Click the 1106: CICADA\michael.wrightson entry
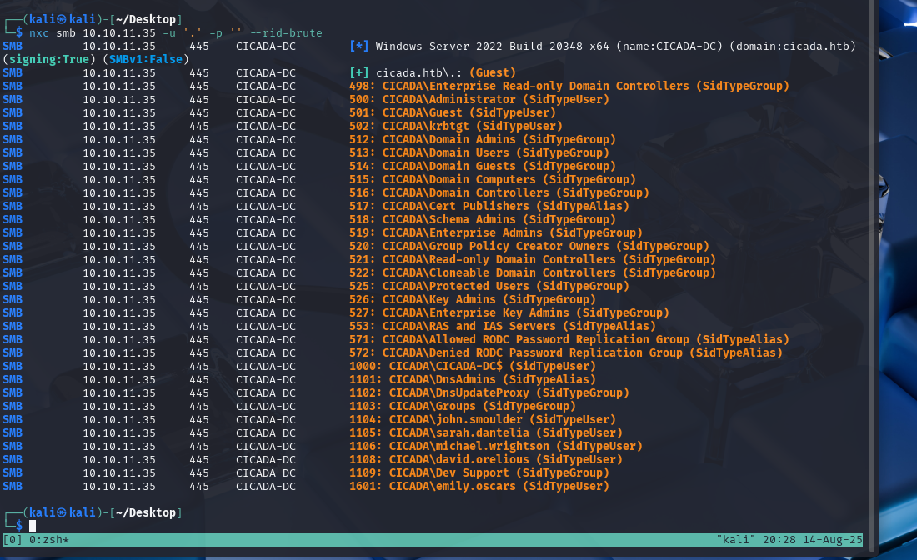 496,446
